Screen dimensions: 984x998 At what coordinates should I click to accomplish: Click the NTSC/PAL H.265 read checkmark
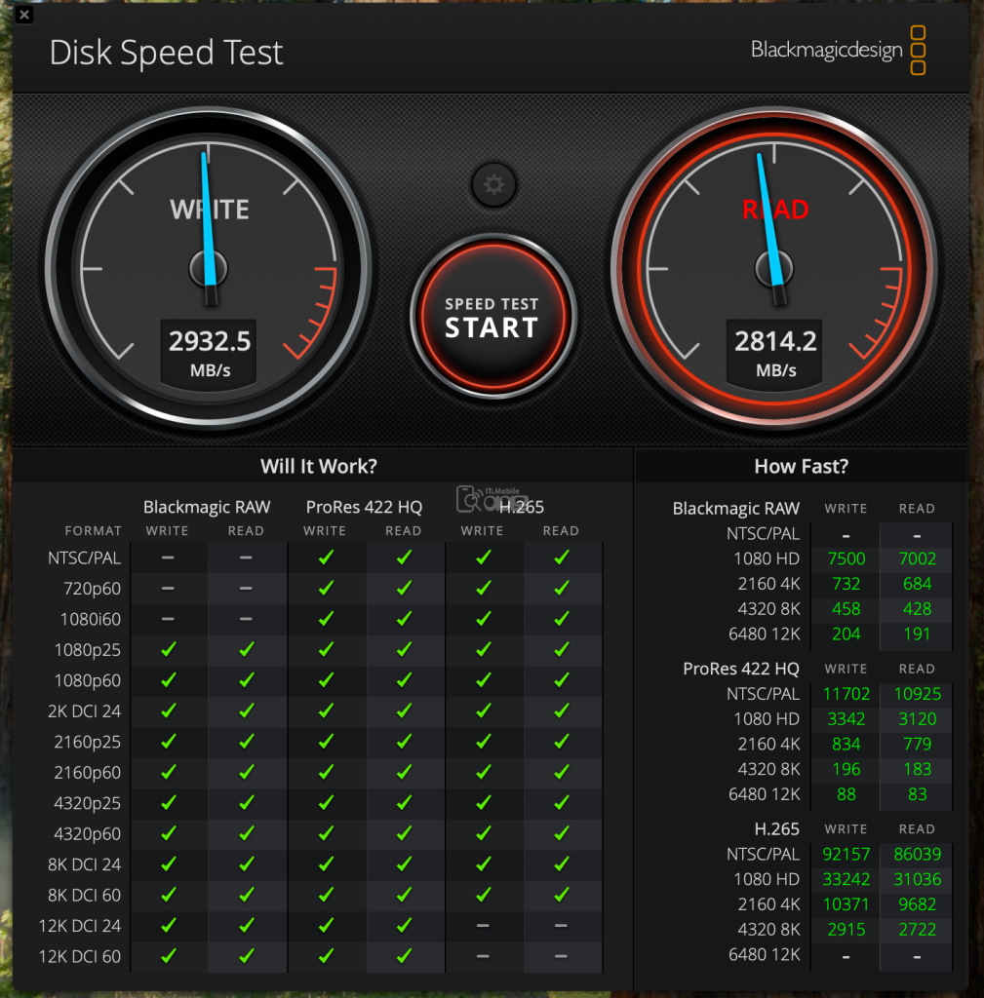click(x=561, y=557)
